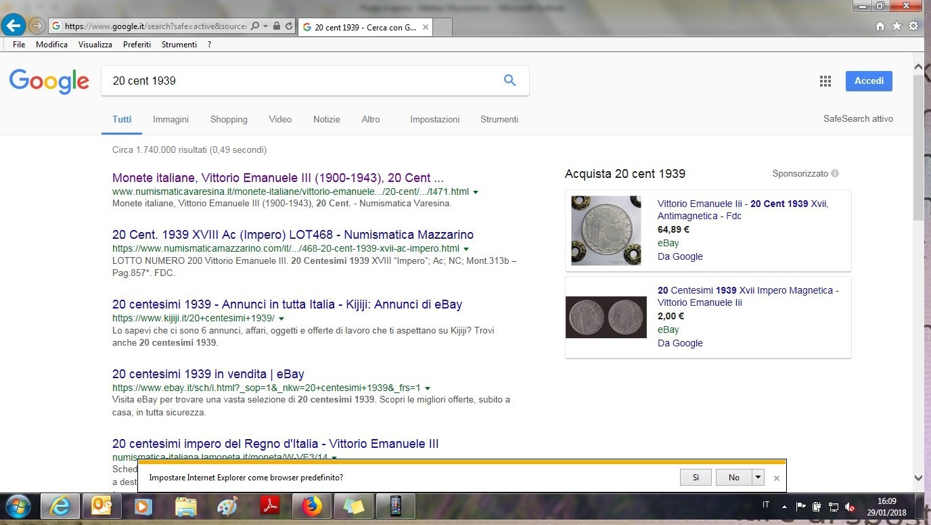Click in the Google search input field
Screen dimensions: 931x525
point(301,81)
